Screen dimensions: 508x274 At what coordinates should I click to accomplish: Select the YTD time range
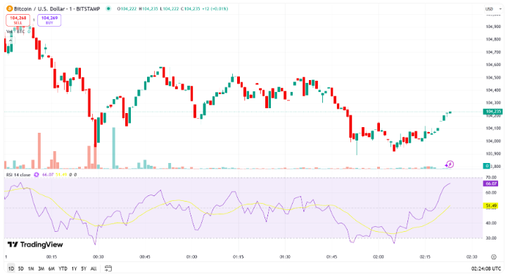63,268
